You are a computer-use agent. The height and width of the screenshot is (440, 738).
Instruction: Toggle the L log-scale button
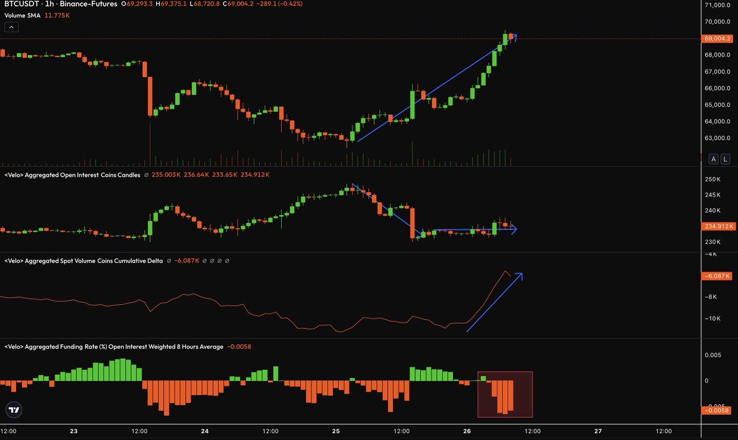pos(725,159)
